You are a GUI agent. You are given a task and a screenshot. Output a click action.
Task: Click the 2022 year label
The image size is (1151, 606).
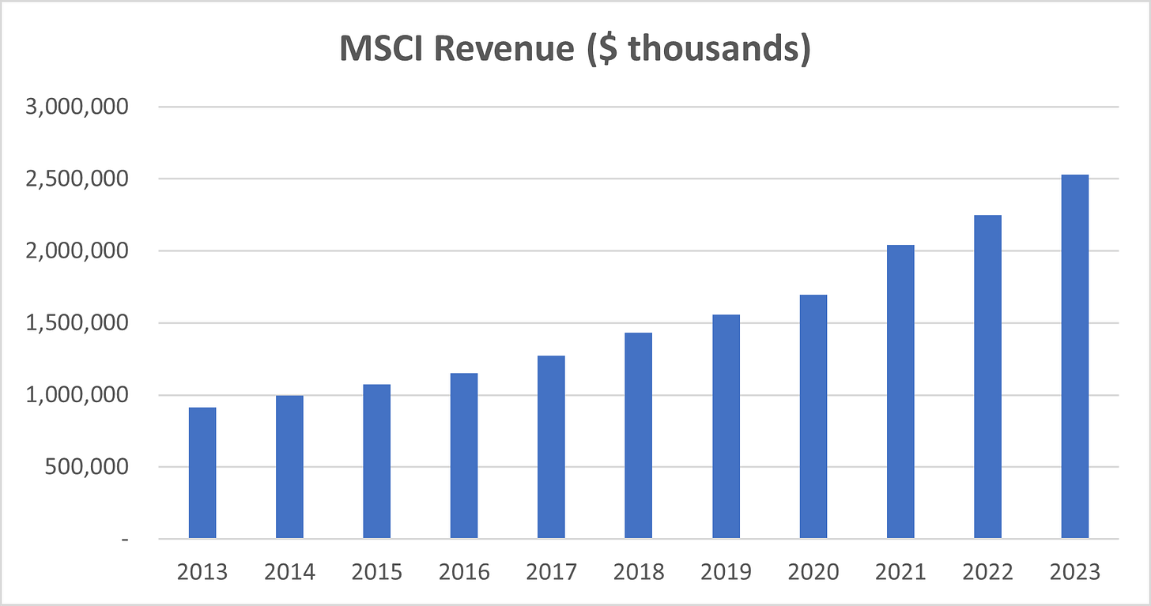tap(987, 571)
